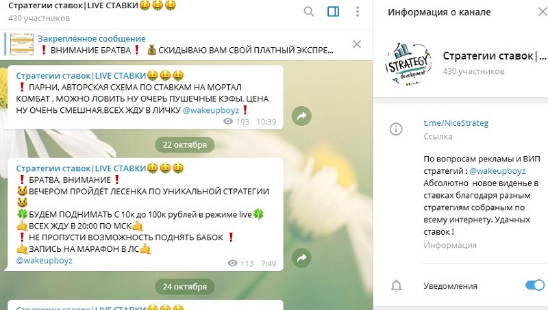
Task: Click @wakeupboyz mention in 10:39 message
Action: point(211,110)
